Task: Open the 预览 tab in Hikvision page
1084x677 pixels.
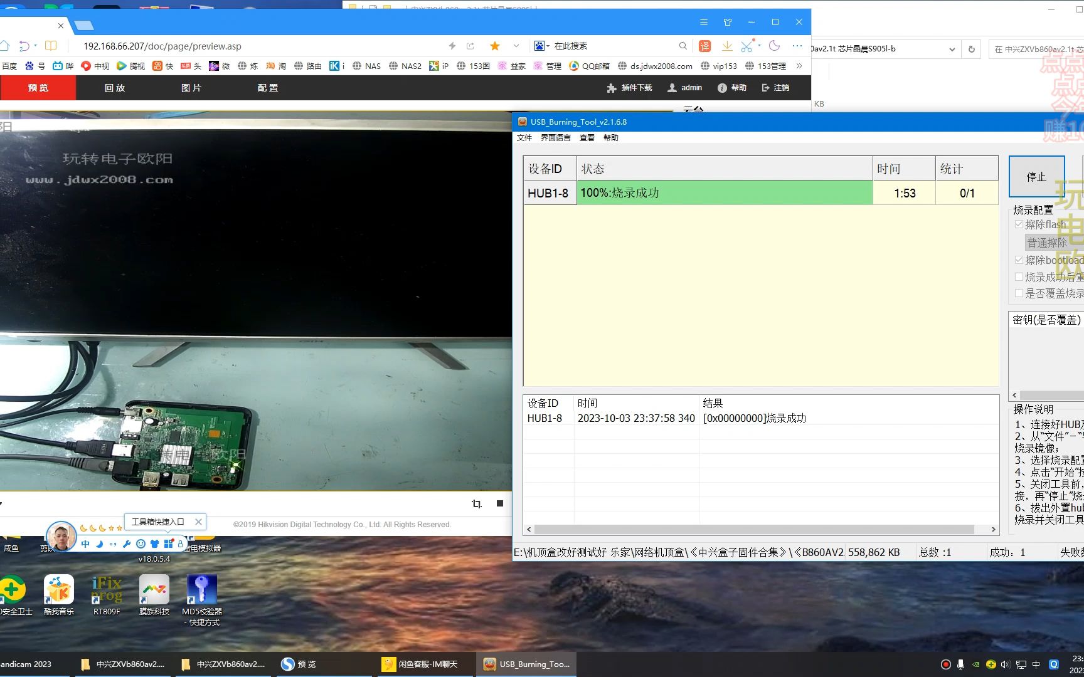Action: (38, 88)
